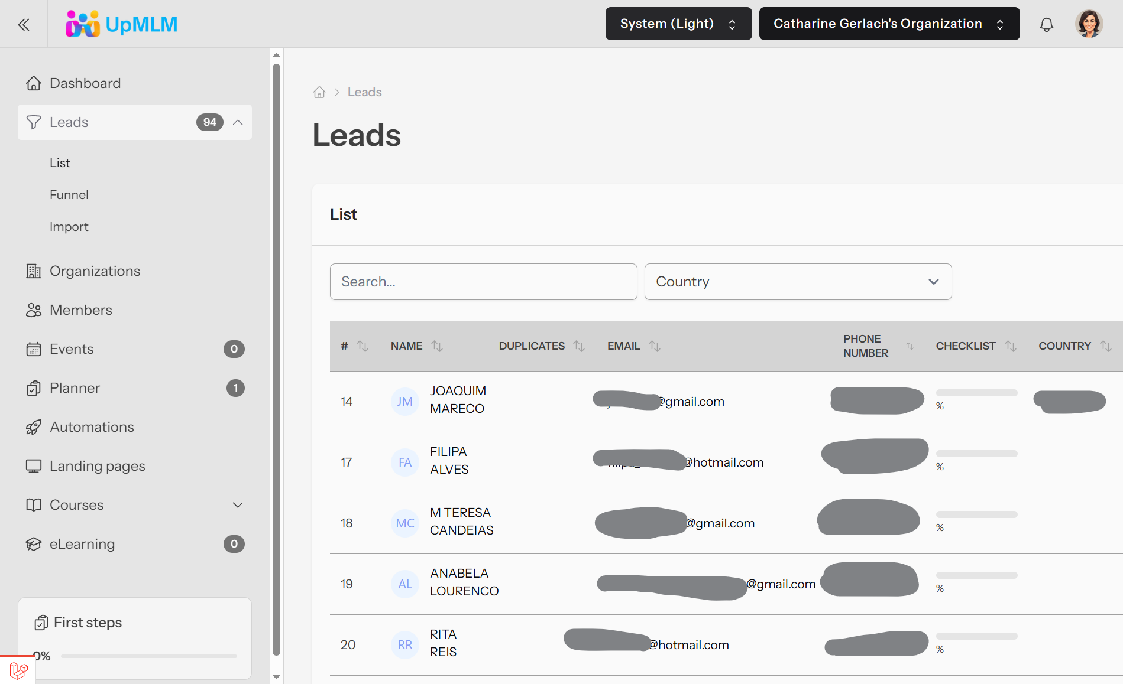
Task: Collapse the Leads sidebar section
Action: coord(238,122)
